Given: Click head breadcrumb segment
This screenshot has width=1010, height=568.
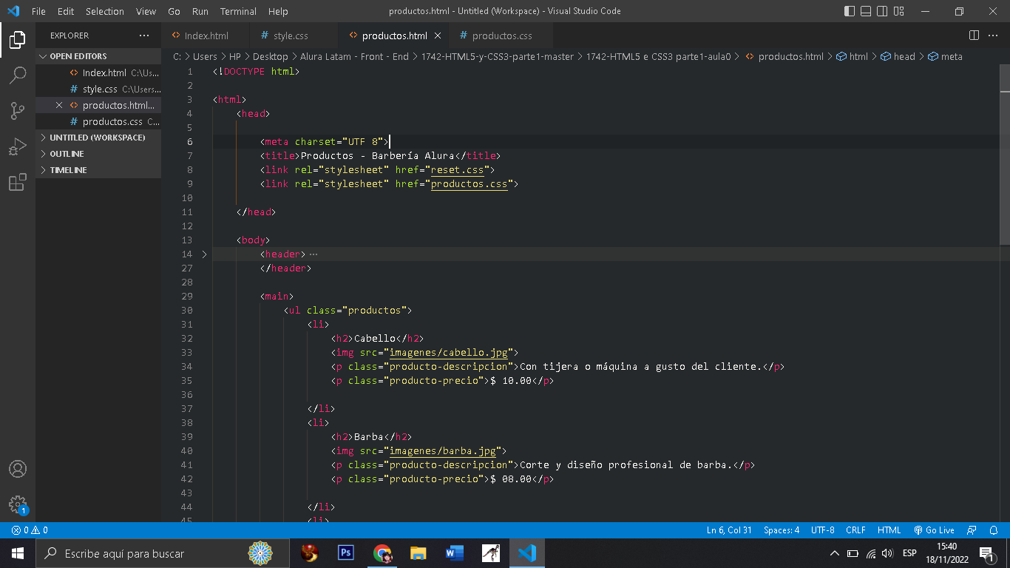Looking at the screenshot, I should pos(898,56).
